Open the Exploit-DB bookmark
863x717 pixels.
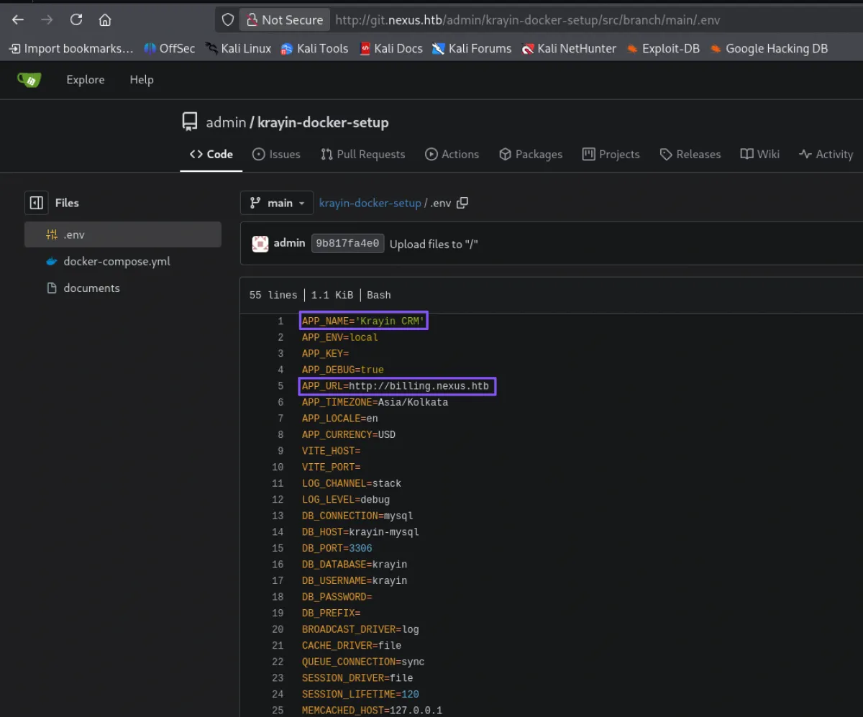tap(663, 48)
